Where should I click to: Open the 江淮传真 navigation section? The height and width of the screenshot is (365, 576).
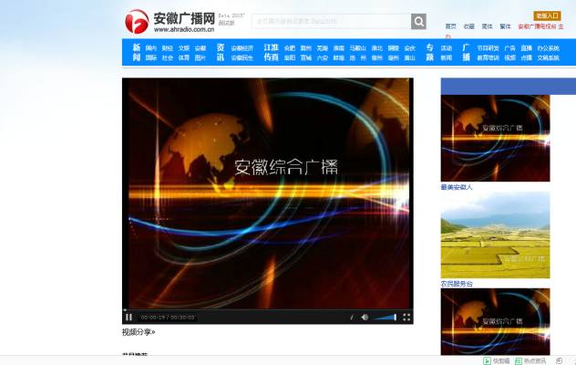pos(271,52)
